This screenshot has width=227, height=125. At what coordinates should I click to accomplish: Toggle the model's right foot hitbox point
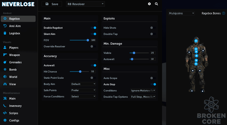(192, 91)
